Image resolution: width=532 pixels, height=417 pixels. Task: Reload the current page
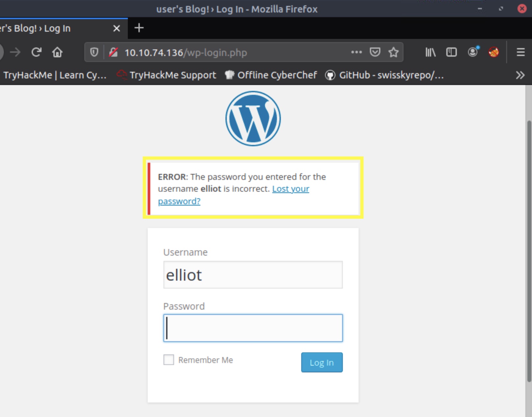click(36, 52)
